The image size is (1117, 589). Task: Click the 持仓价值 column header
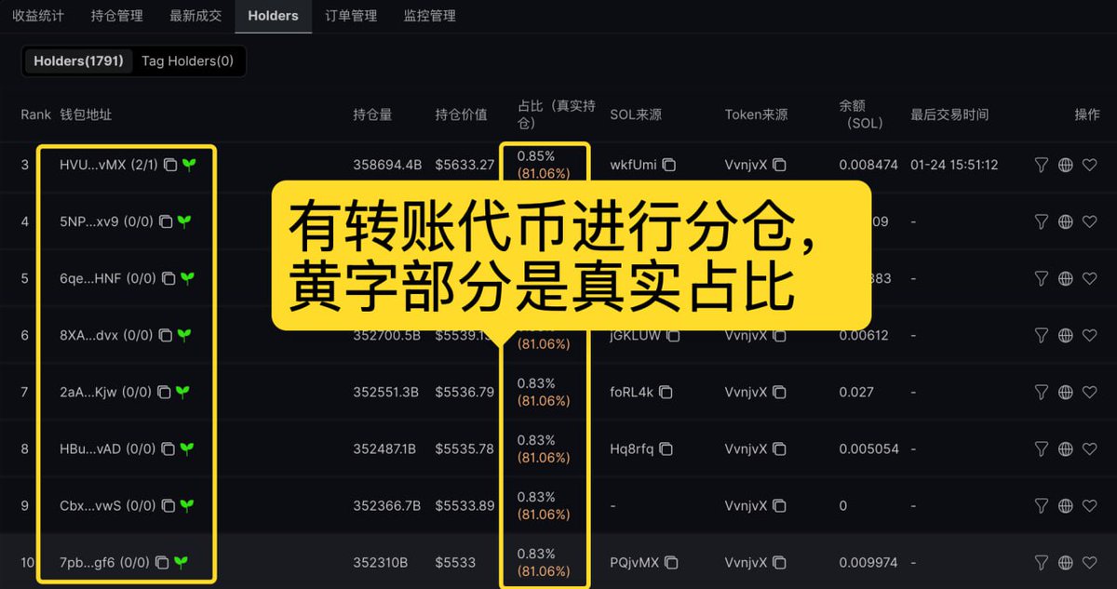[x=461, y=114]
